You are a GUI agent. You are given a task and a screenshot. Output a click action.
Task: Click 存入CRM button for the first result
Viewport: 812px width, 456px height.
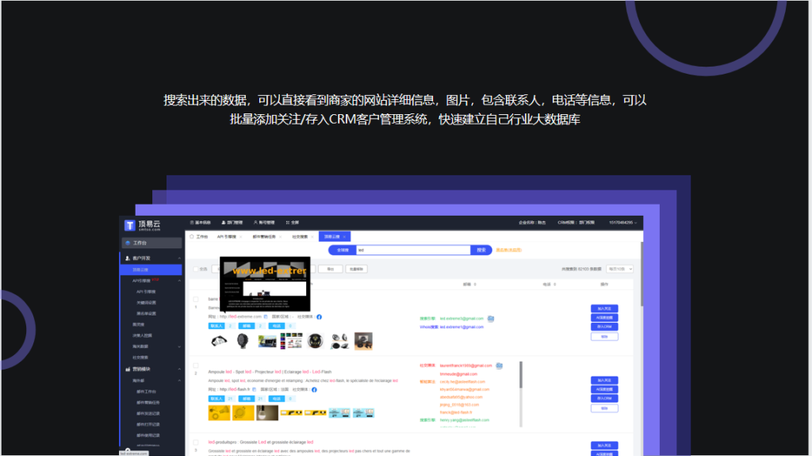[604, 327]
